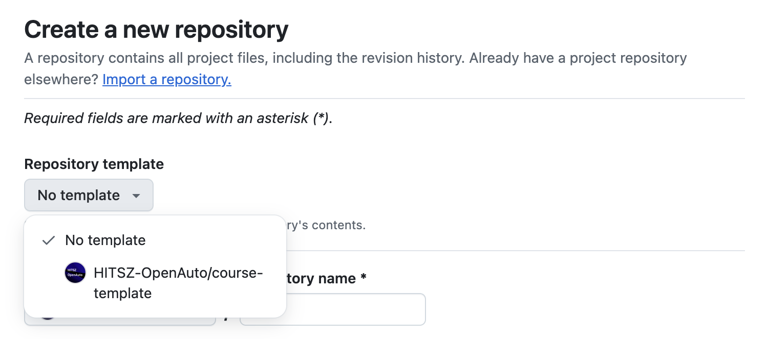
Task: Click the checkmark icon beside No template
Action: [49, 240]
